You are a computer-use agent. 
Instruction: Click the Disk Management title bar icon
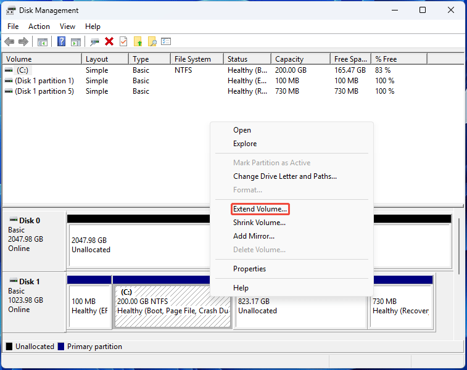(x=10, y=10)
